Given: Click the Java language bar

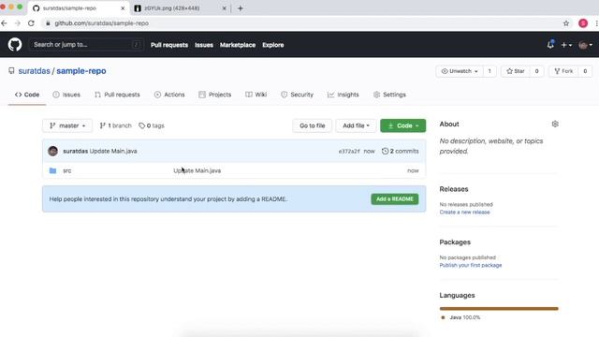Looking at the screenshot, I should coord(499,308).
